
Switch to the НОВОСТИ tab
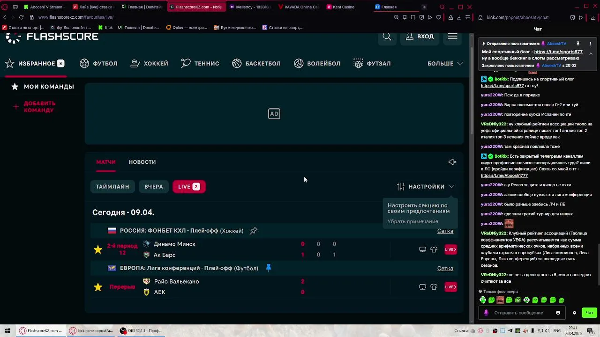point(142,162)
